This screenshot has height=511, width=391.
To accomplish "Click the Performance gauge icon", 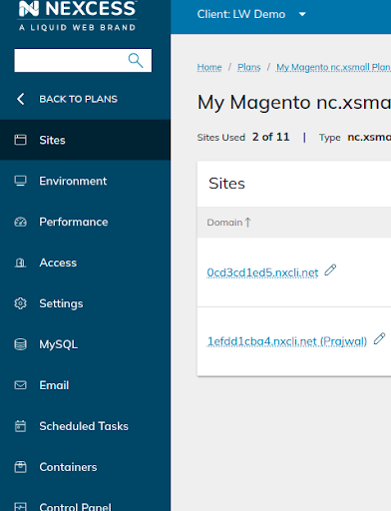I will pyautogui.click(x=20, y=222).
